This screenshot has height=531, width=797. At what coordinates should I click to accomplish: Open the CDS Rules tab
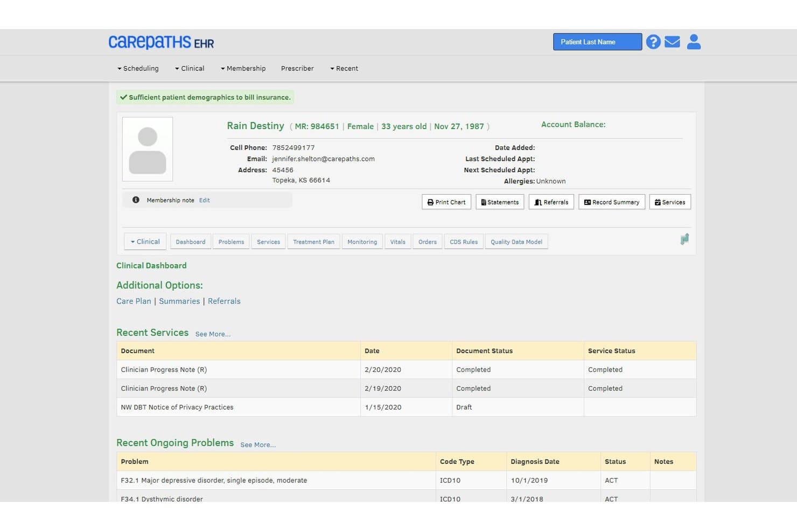(x=464, y=242)
